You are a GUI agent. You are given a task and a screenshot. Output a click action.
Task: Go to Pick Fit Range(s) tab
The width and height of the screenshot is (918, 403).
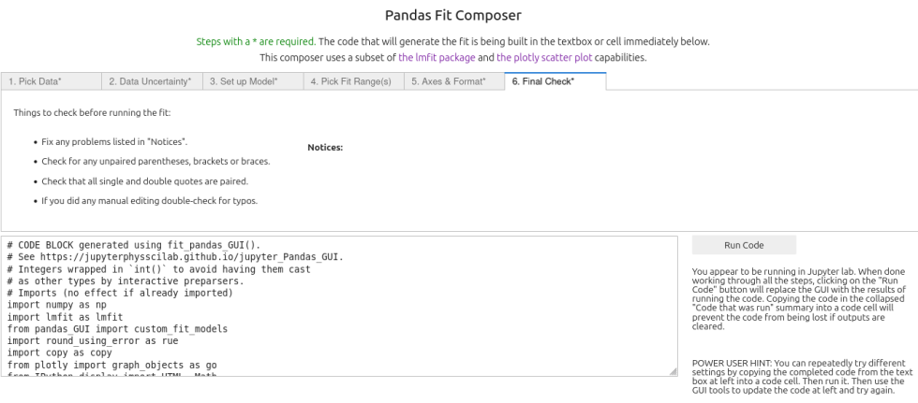(353, 81)
